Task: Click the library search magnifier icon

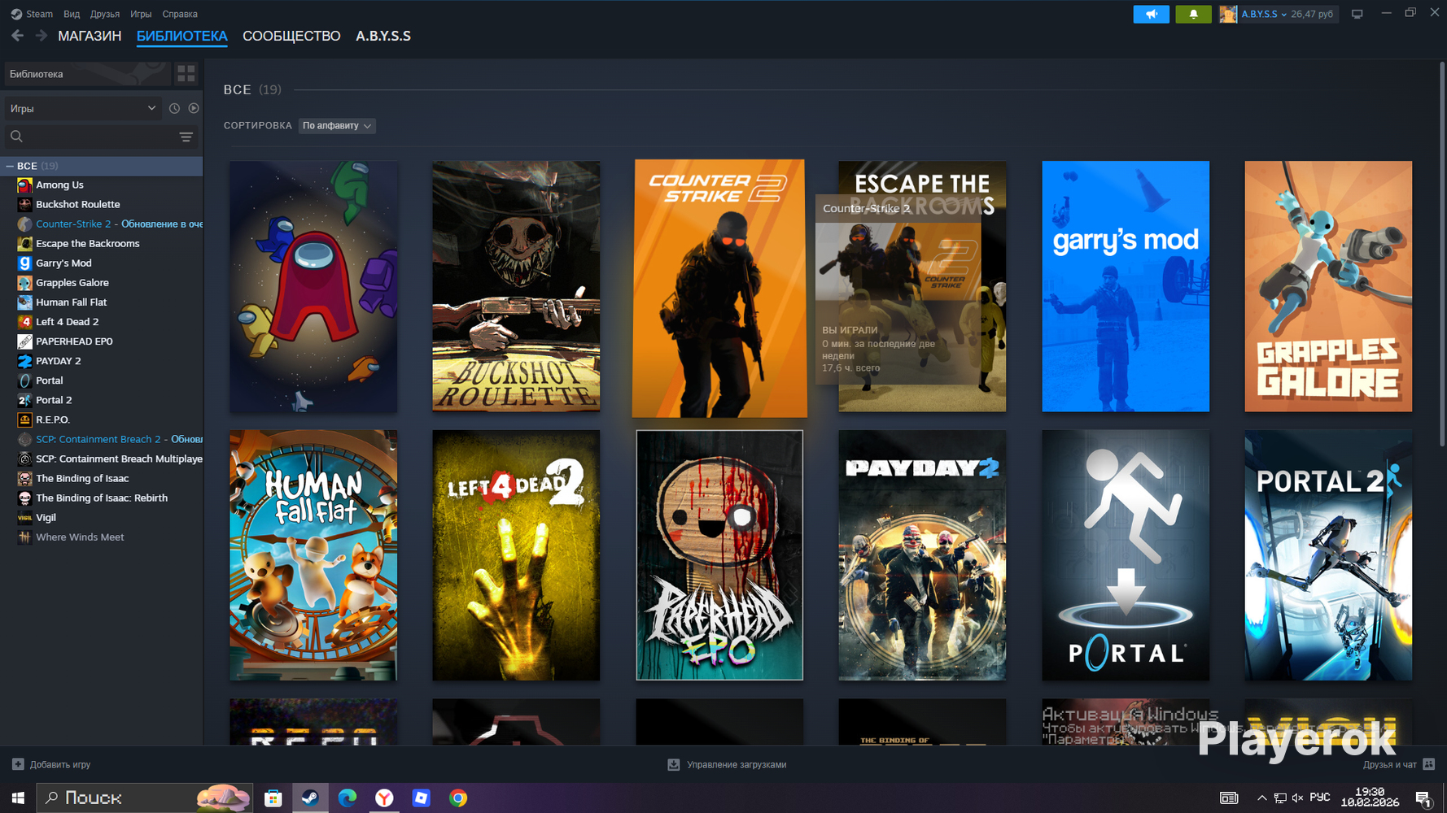Action: (x=16, y=137)
